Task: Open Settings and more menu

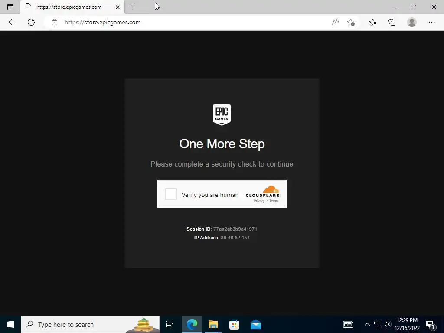Action: click(431, 22)
